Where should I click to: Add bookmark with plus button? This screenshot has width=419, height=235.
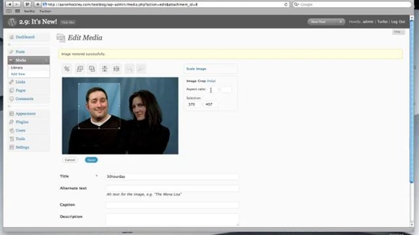tap(37, 5)
